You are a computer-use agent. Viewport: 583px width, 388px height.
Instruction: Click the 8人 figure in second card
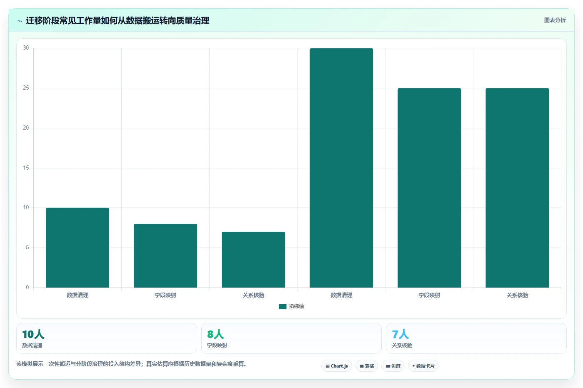(216, 334)
